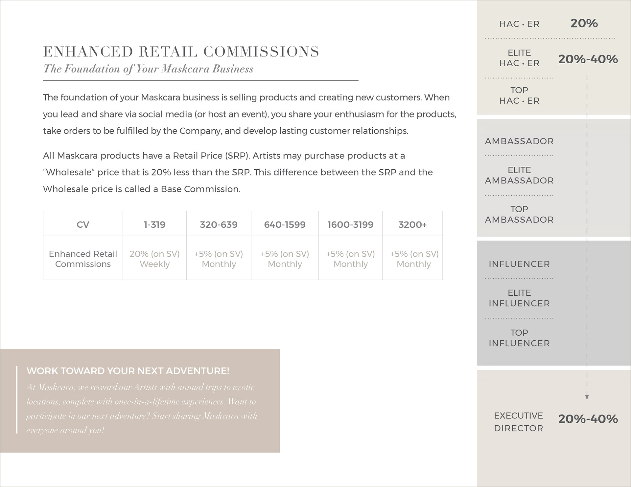Click the CV header cell in table
The width and height of the screenshot is (631, 487).
click(x=83, y=224)
